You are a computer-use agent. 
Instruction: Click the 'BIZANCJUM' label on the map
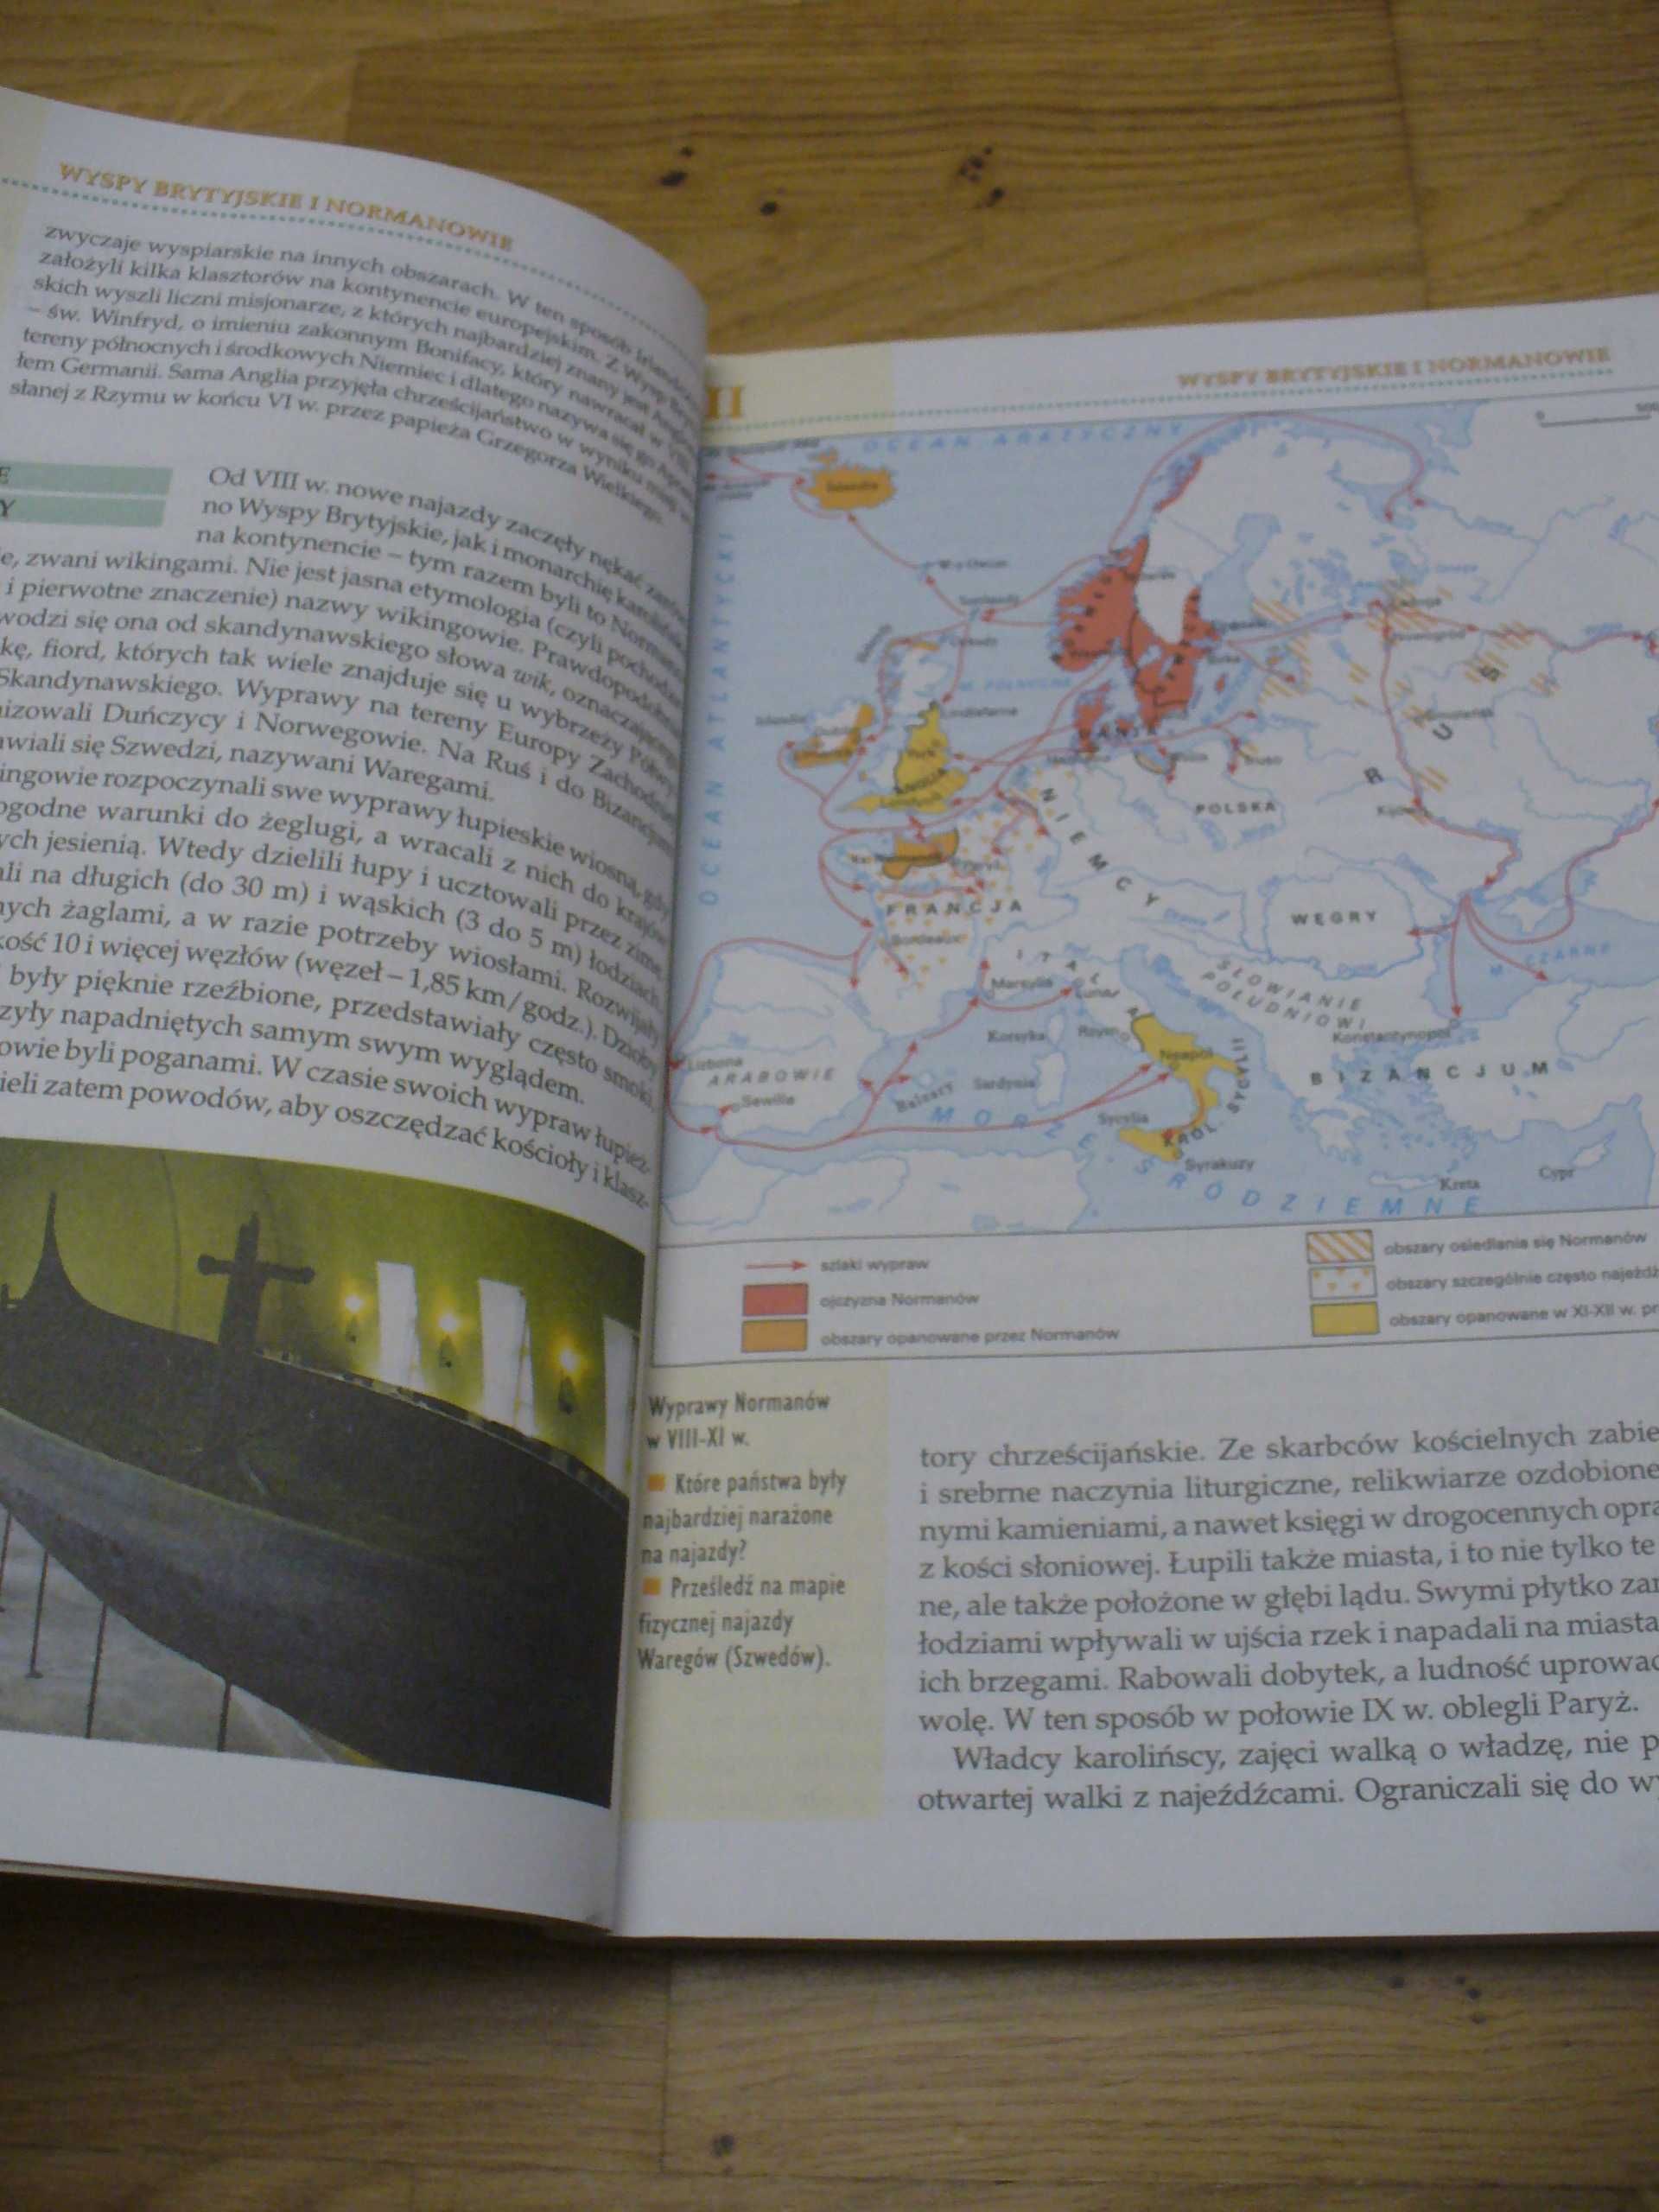(x=1428, y=1073)
